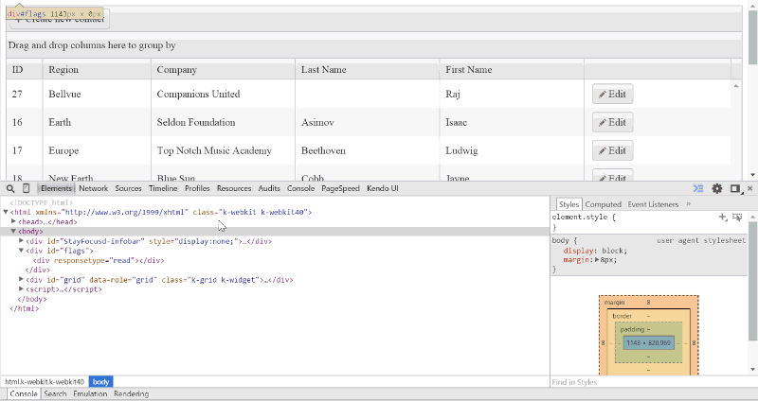Show the DevTools console drawer icon
This screenshot has height=401, width=758.
tap(698, 188)
